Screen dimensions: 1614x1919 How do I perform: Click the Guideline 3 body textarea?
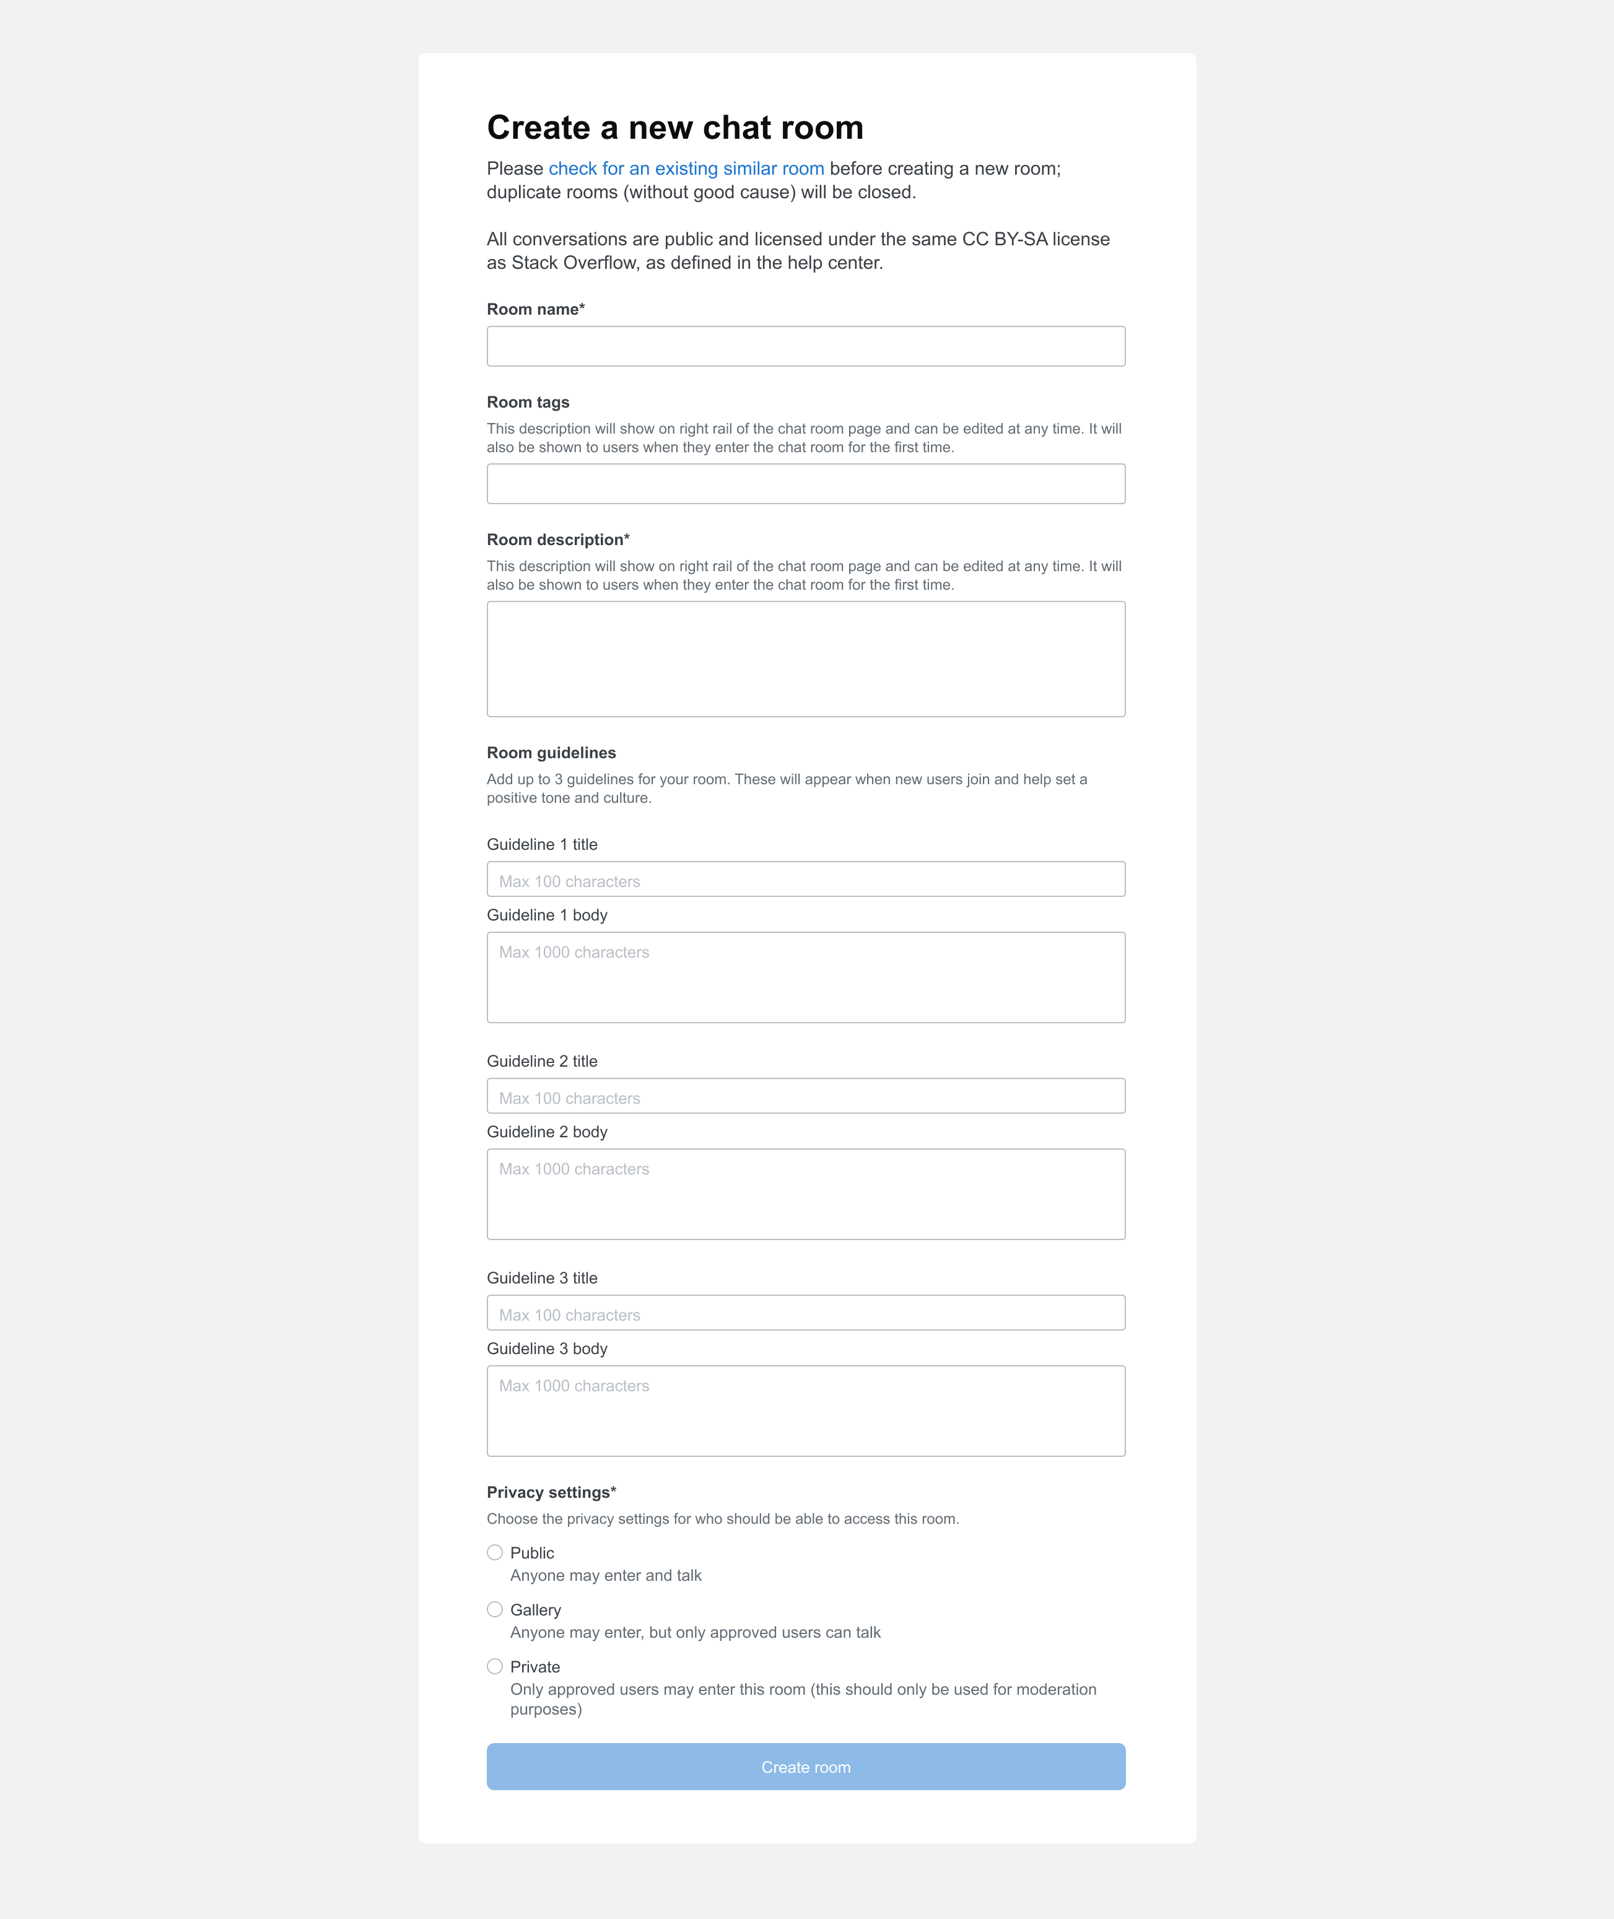pyautogui.click(x=805, y=1411)
